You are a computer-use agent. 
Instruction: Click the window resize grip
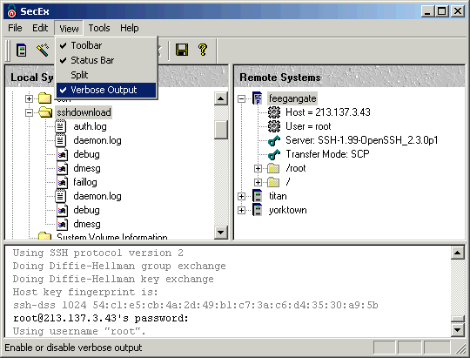pyautogui.click(x=460, y=348)
